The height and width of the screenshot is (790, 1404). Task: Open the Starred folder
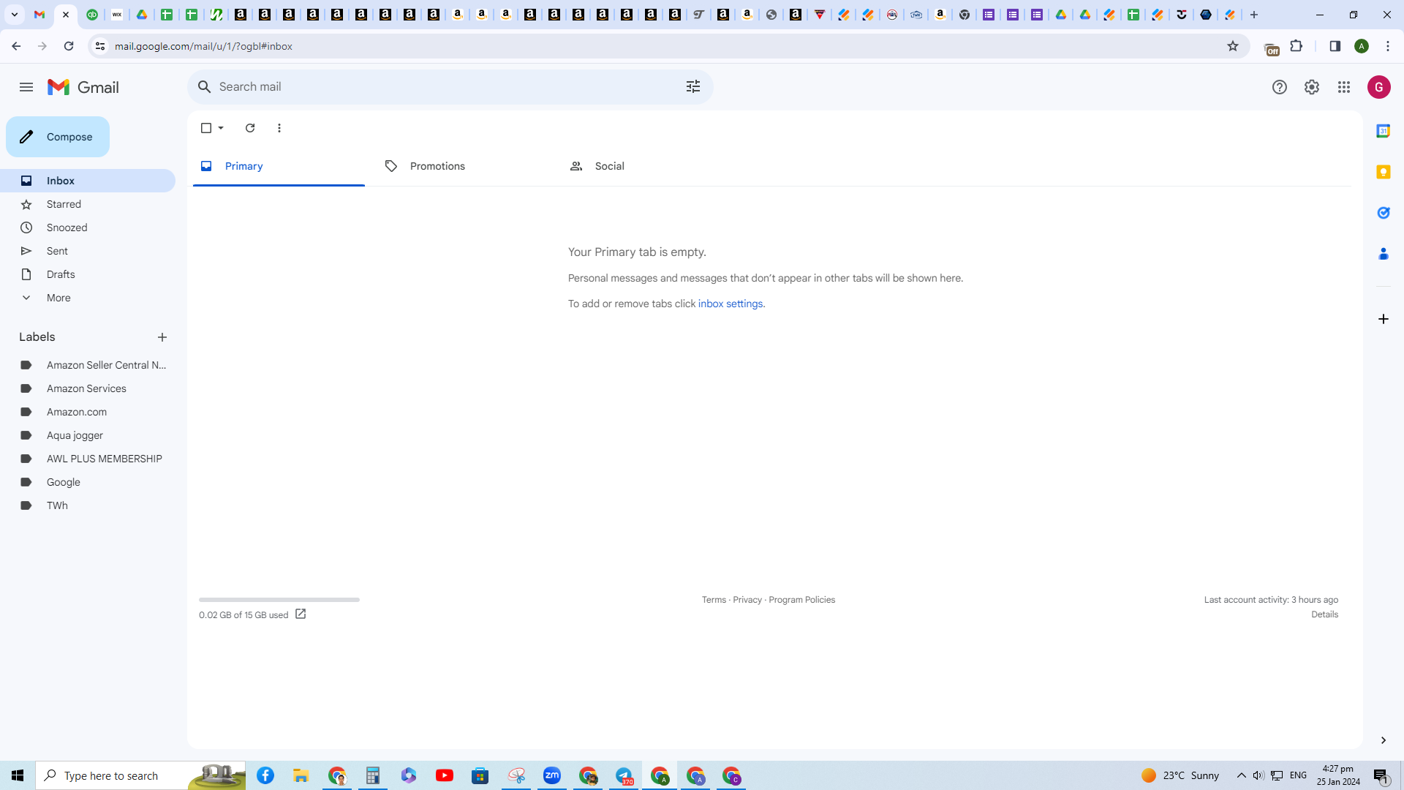tap(88, 204)
